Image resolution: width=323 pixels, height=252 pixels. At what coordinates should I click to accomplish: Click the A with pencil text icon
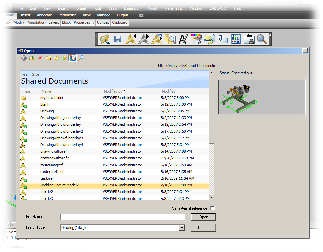183,39
